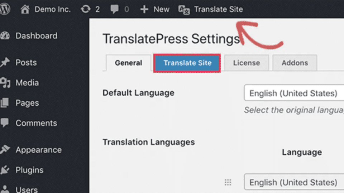344x193 pixels.
Task: Switch to the General tab
Action: point(129,63)
